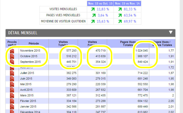
Task: Click France visits value 220 339
Action: [x=100, y=84]
